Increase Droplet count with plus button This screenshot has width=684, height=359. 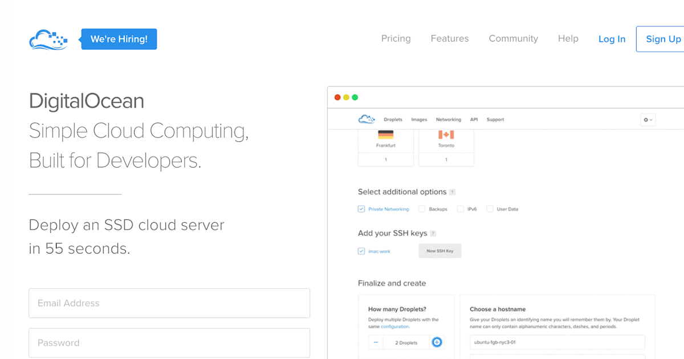(437, 342)
